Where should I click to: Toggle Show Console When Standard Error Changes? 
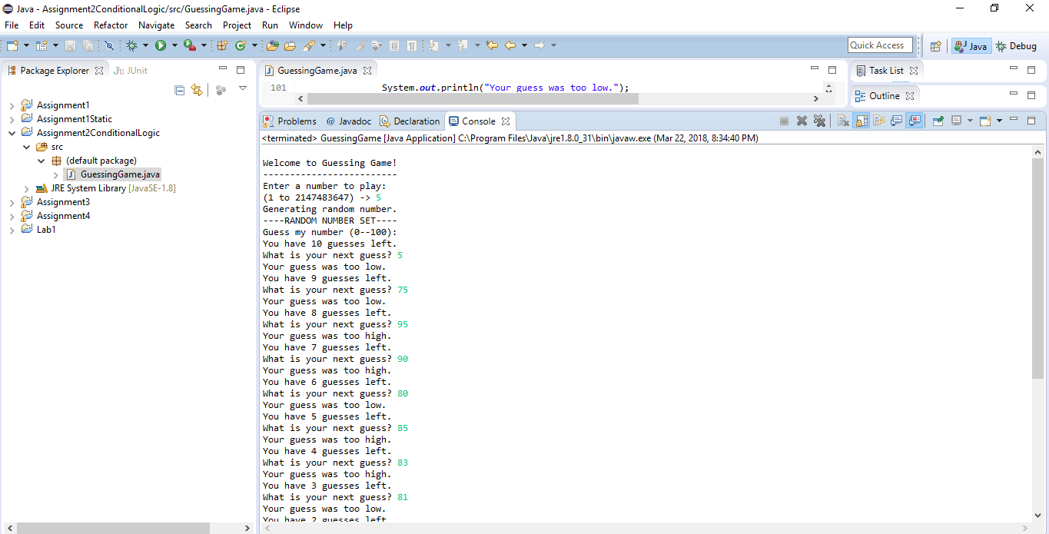tap(914, 121)
